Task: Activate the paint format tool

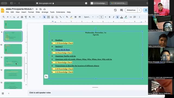Action: click(x=26, y=17)
